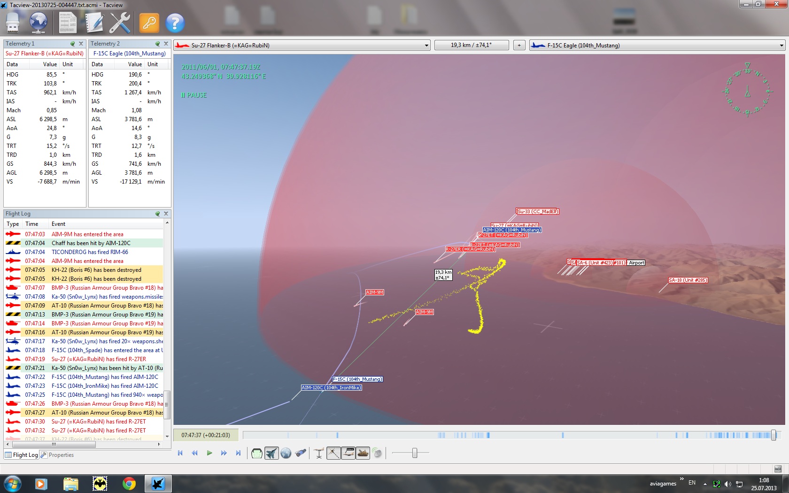
Task: Open the blue question mark help
Action: [175, 23]
